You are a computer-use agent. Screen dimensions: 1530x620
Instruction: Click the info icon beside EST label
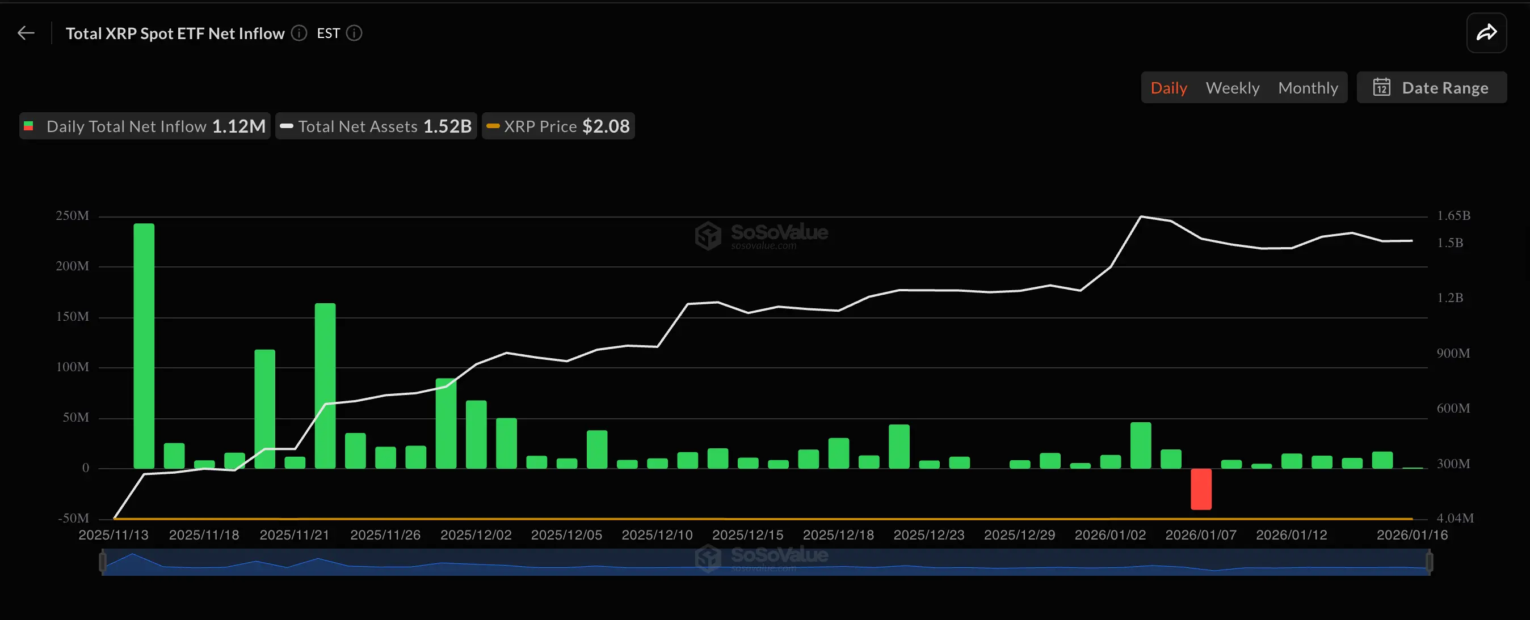(354, 33)
